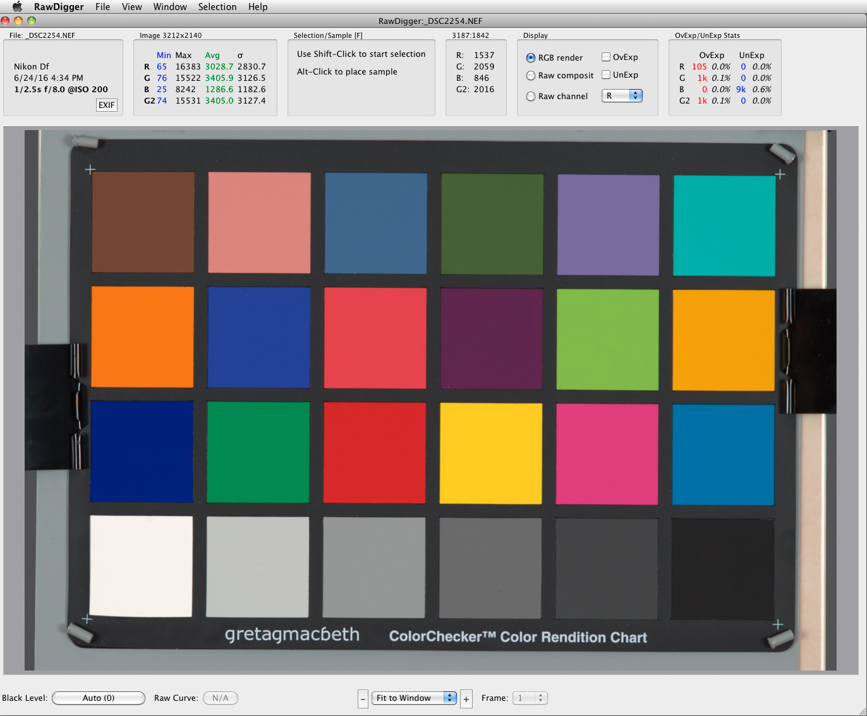Enable the OvExp checkbox

point(606,57)
